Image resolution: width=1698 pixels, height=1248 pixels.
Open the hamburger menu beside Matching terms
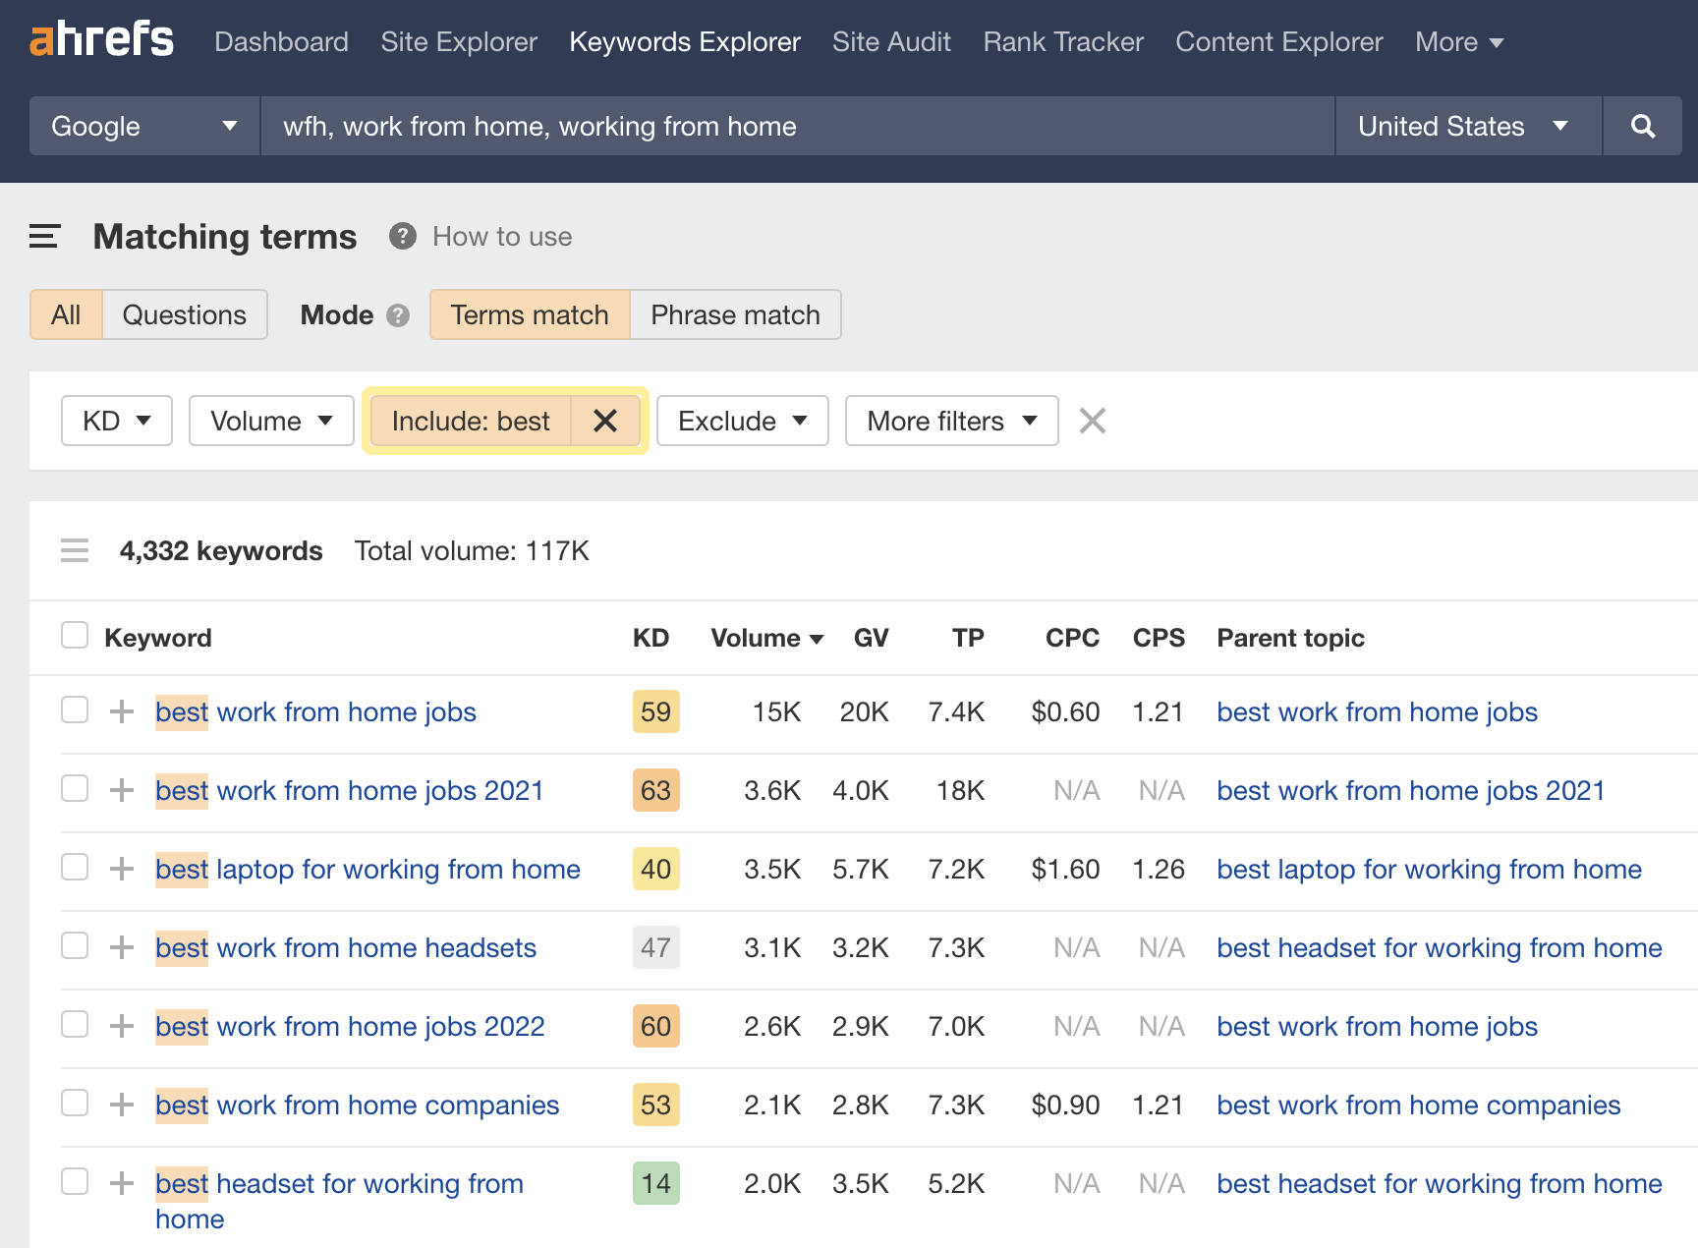coord(44,236)
